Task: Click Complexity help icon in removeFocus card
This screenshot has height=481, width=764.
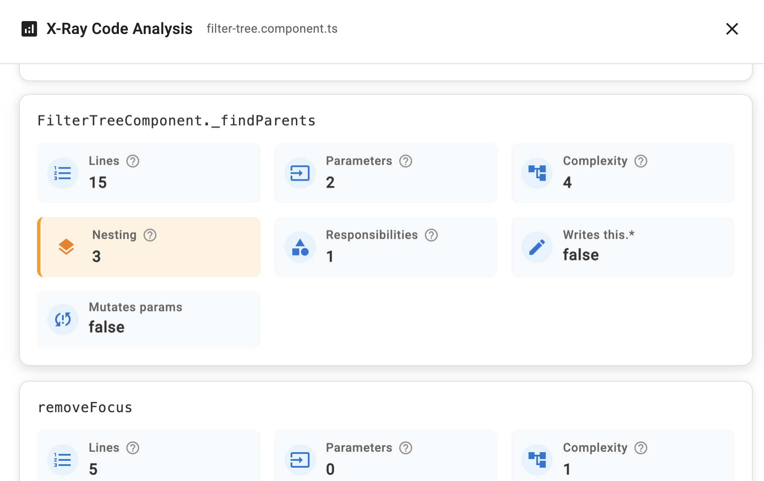Action: (641, 448)
